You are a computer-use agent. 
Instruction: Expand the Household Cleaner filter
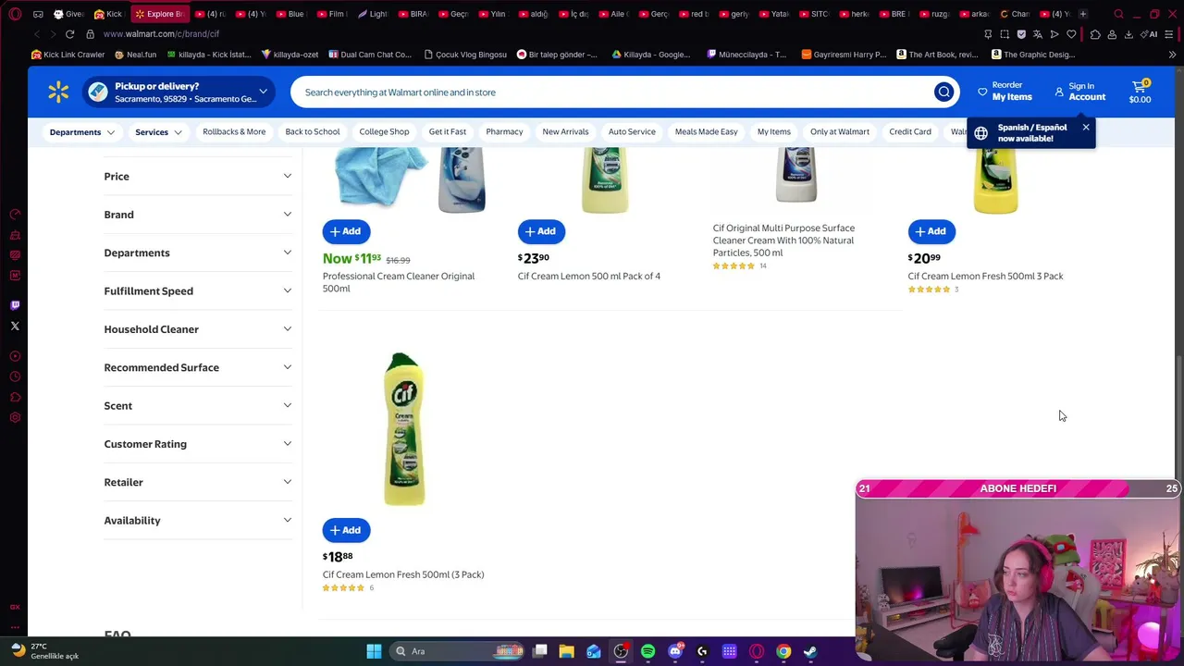click(x=198, y=329)
